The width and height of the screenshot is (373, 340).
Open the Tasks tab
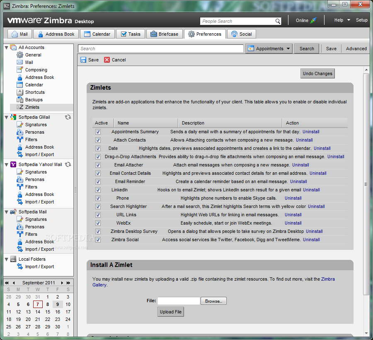[x=131, y=34]
